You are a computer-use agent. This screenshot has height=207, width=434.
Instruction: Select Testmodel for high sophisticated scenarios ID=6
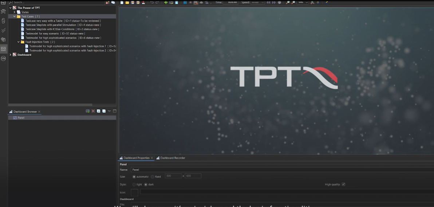coord(63,38)
